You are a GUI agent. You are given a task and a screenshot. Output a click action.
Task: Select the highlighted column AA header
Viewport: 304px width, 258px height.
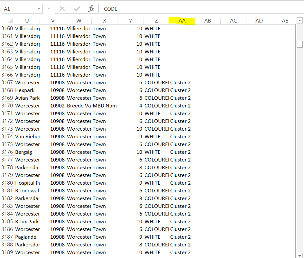pos(182,21)
